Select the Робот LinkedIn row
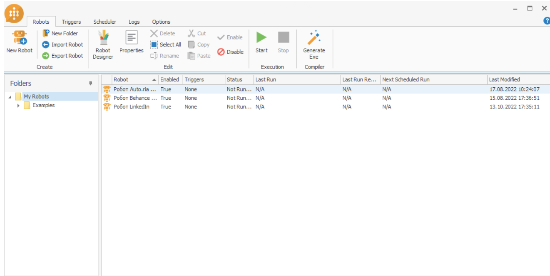 [x=326, y=106]
